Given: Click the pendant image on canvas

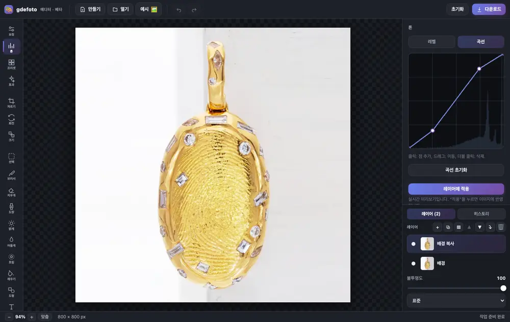Looking at the screenshot, I should 215,166.
